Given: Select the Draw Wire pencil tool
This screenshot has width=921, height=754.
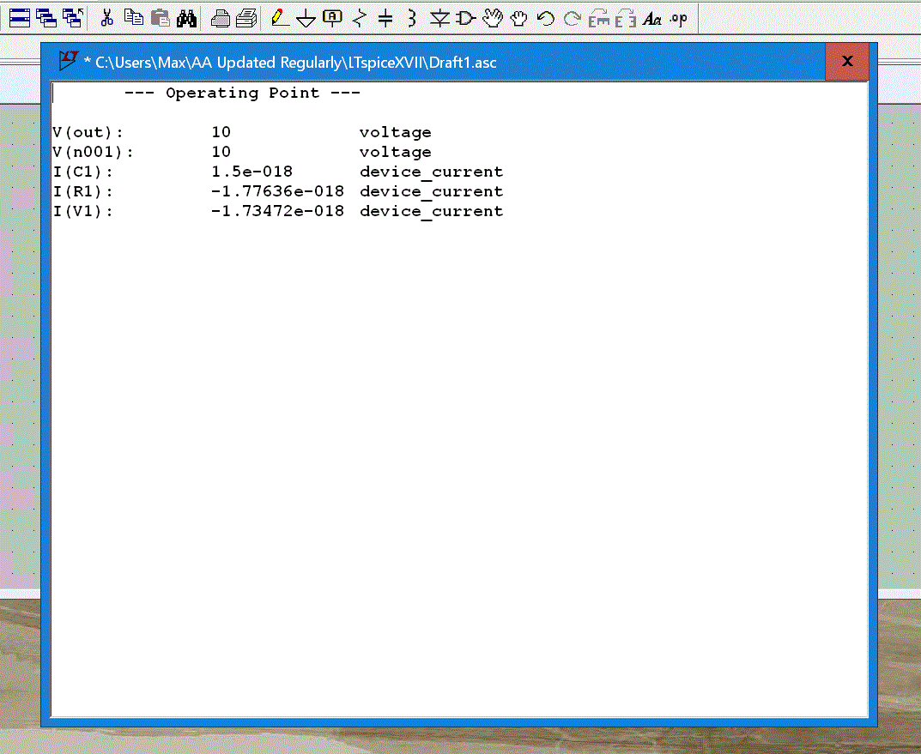Looking at the screenshot, I should coord(279,18).
